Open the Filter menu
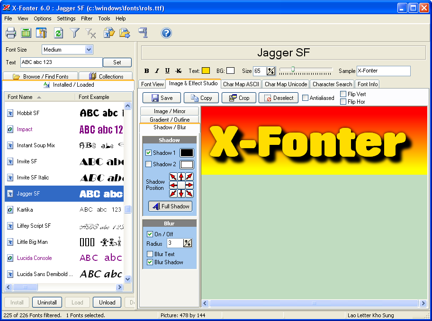Viewport: 432px width, 321px height. (x=87, y=18)
